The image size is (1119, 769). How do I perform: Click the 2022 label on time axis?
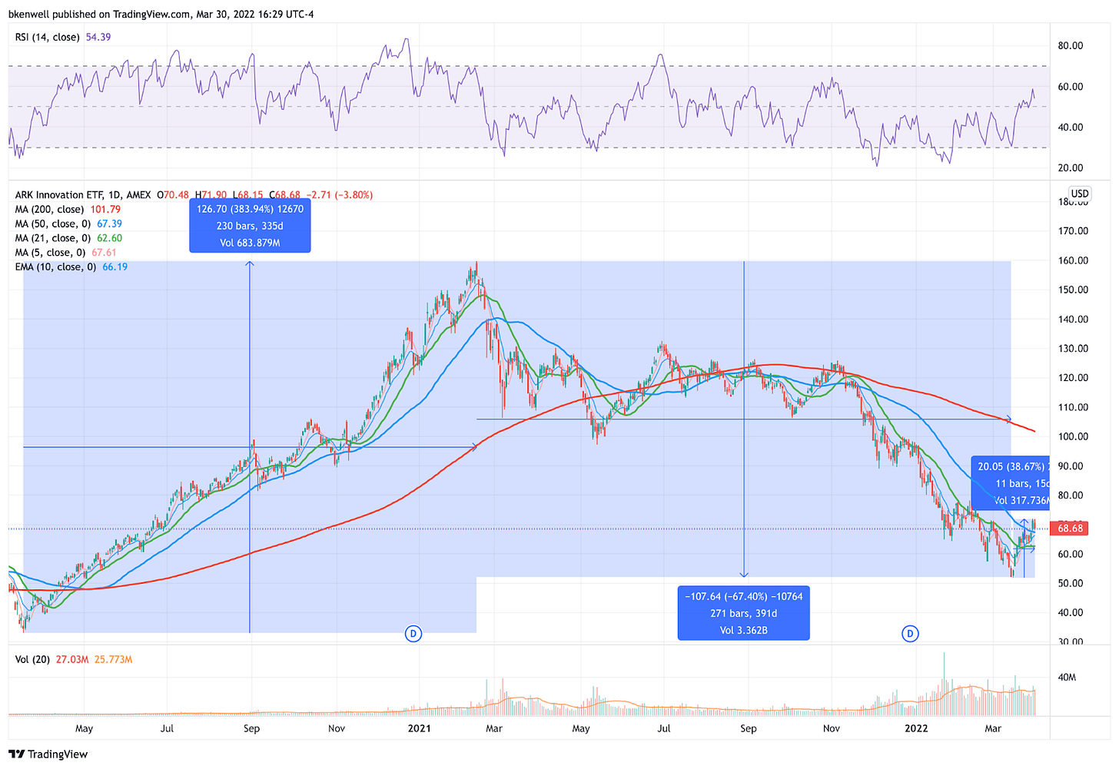916,728
